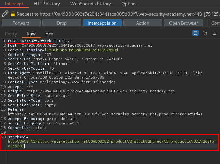
Task: Click the Sec-Fetch-Site: same-origin line
Action: click(x=39, y=96)
